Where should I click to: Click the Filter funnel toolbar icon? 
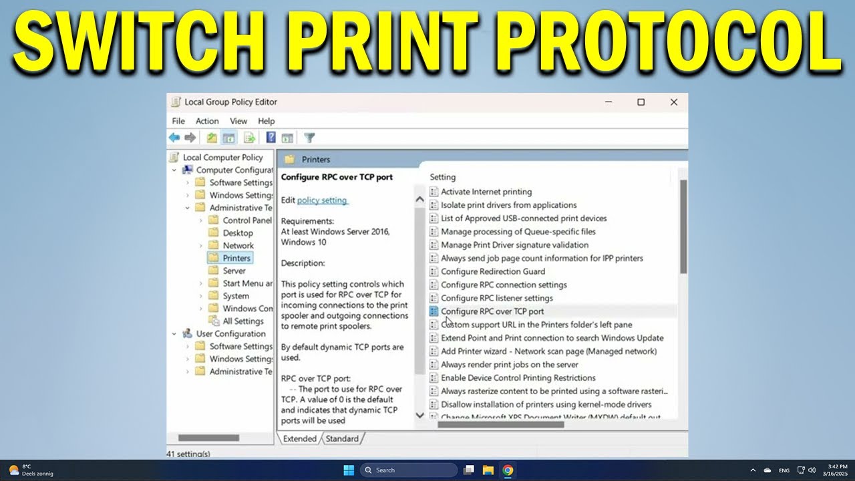(x=309, y=138)
